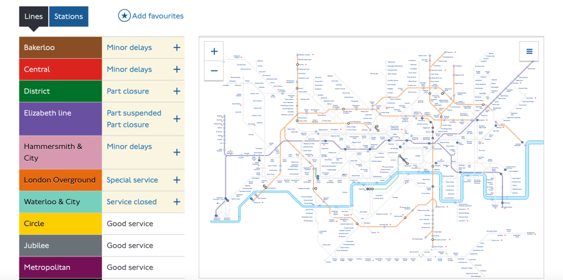The image size is (563, 280).
Task: Select the grey Jubilee line row
Action: coord(60,245)
